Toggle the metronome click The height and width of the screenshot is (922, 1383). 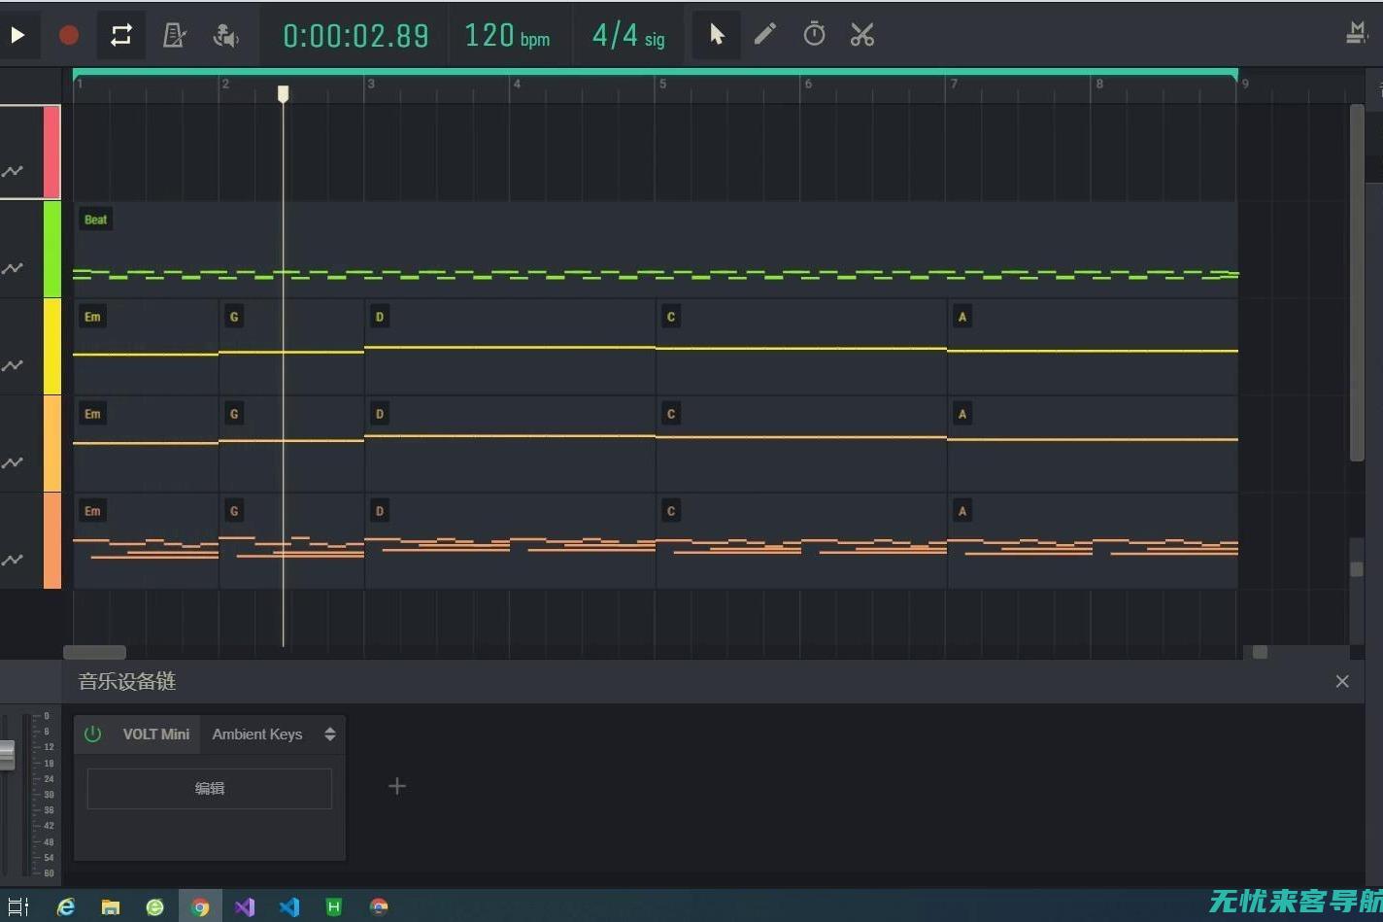click(174, 35)
